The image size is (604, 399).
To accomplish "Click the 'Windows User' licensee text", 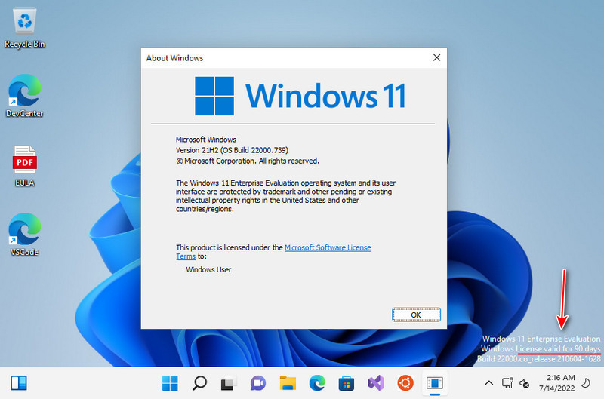I will coord(208,270).
